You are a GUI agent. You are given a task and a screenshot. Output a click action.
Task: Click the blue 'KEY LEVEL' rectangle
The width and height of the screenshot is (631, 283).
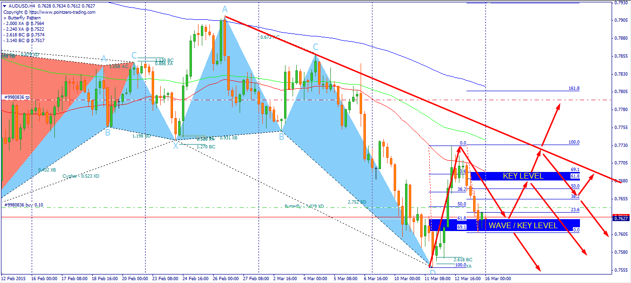pyautogui.click(x=525, y=176)
